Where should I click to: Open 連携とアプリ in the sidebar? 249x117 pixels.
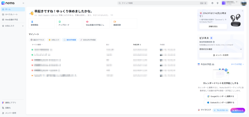[x=13, y=102]
